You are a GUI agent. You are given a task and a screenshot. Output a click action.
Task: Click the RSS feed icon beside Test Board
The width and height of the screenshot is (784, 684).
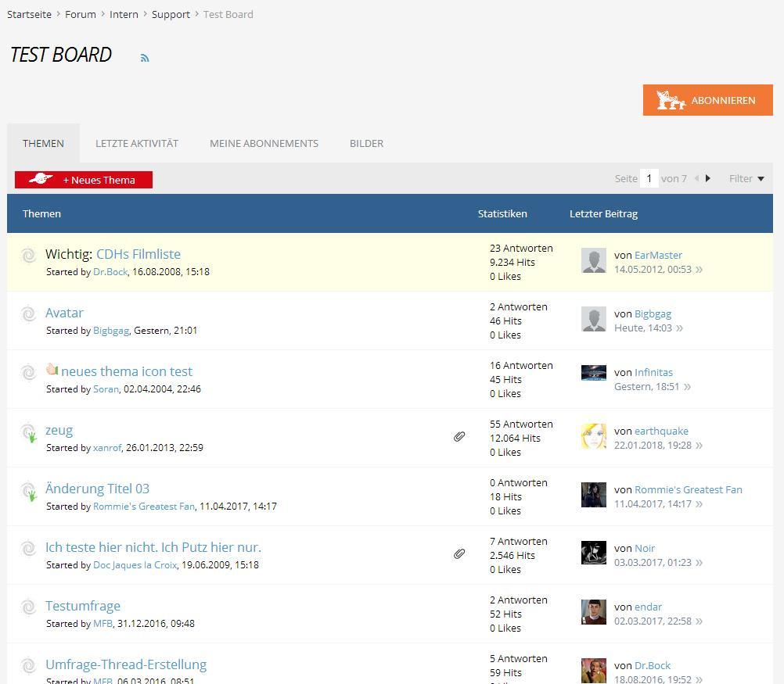[145, 58]
